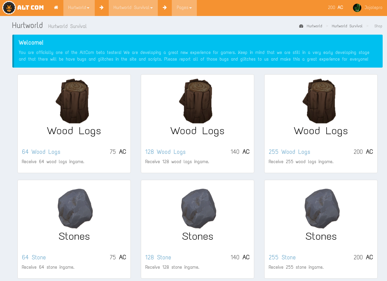The height and width of the screenshot is (281, 387).
Task: Open the Pages dropdown menu
Action: pos(184,8)
